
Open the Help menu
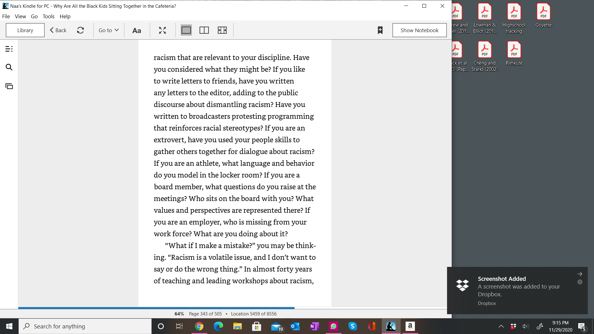coord(65,16)
